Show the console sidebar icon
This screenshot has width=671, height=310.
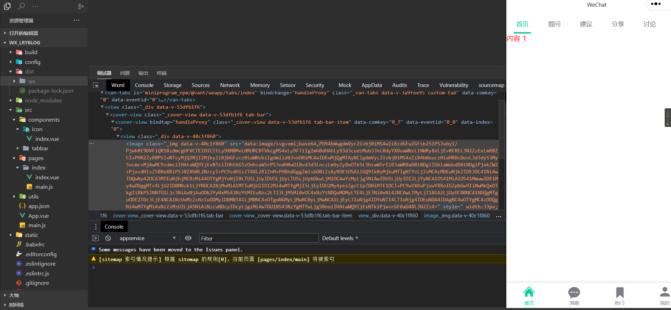tap(95, 238)
